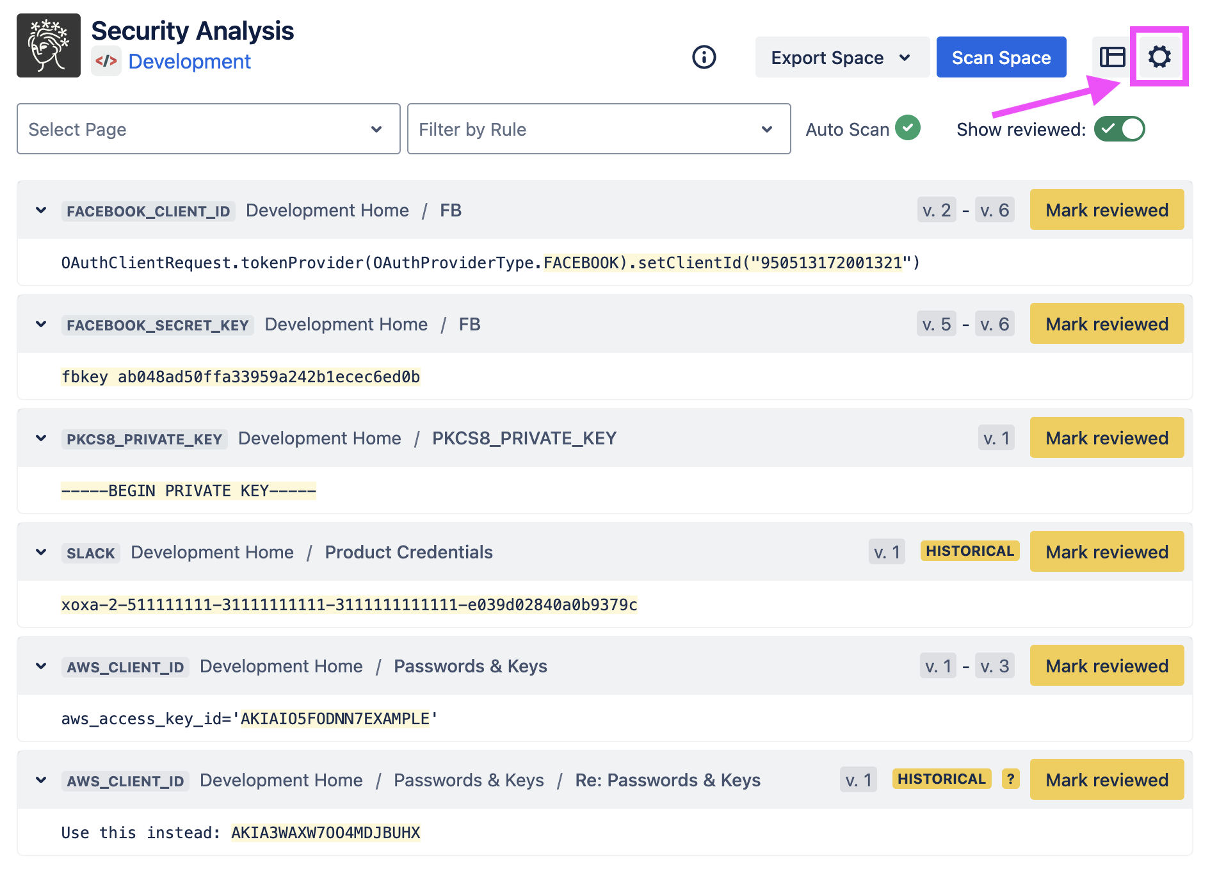Screen dimensions: 1210x876
Task: Click the Security Analysis app logo
Action: pyautogui.click(x=49, y=45)
